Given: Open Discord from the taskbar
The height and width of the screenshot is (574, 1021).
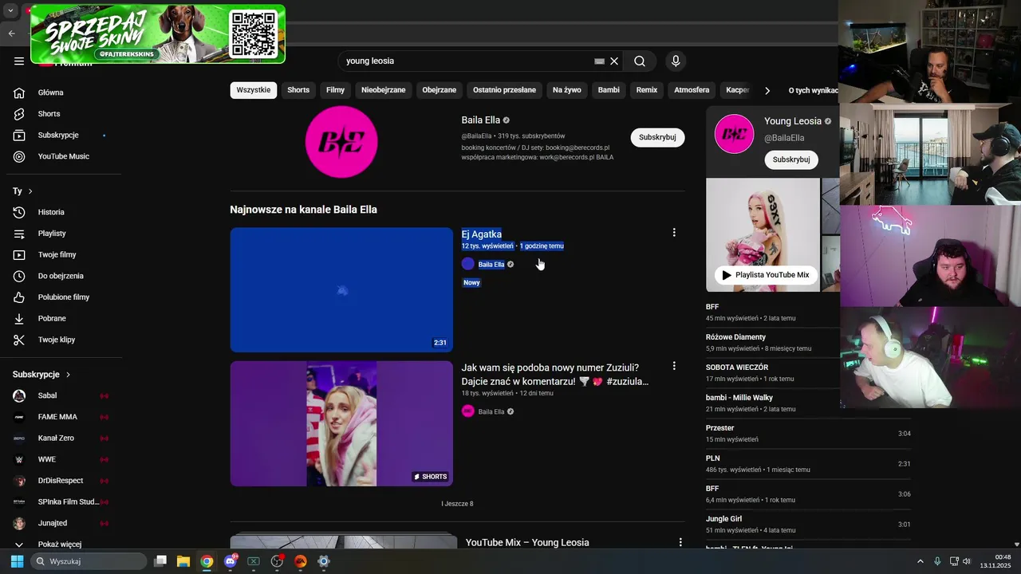Looking at the screenshot, I should pos(231,561).
